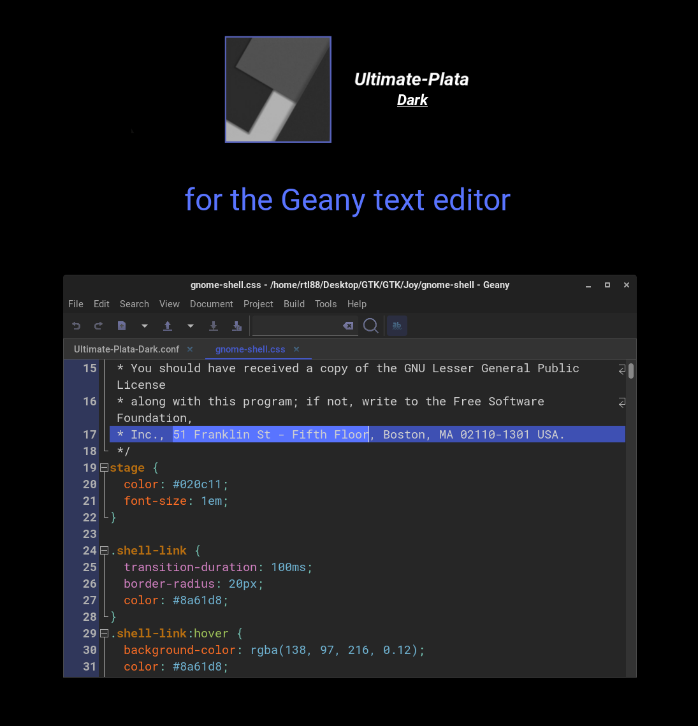Image resolution: width=698 pixels, height=726 pixels.
Task: Click the 'font-size' property on line 21
Action: pos(155,501)
